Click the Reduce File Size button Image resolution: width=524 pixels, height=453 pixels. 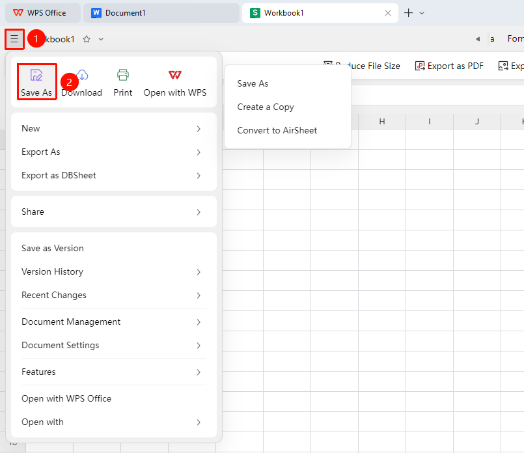tap(361, 66)
